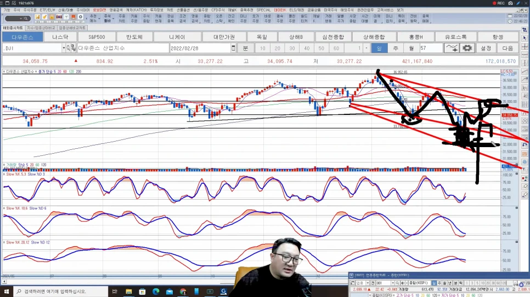
Task: Click the padlock lock toolbar icon
Action: pos(52,17)
